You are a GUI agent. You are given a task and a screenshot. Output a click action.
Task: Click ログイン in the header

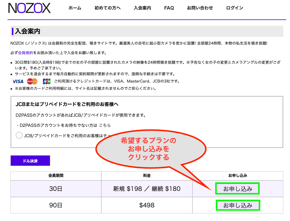pos(235,8)
